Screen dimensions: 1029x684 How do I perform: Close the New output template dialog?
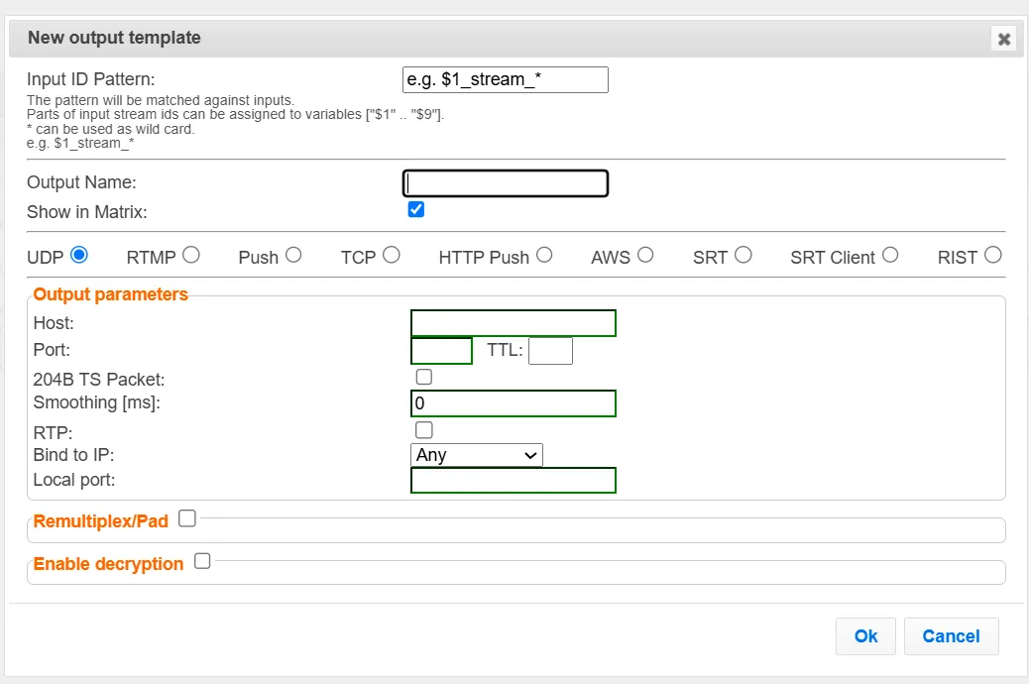[x=1003, y=39]
